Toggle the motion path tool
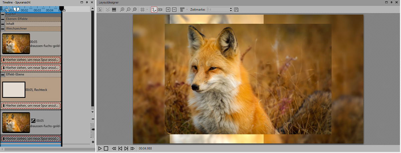This screenshot has height=153, width=401. click(x=154, y=10)
